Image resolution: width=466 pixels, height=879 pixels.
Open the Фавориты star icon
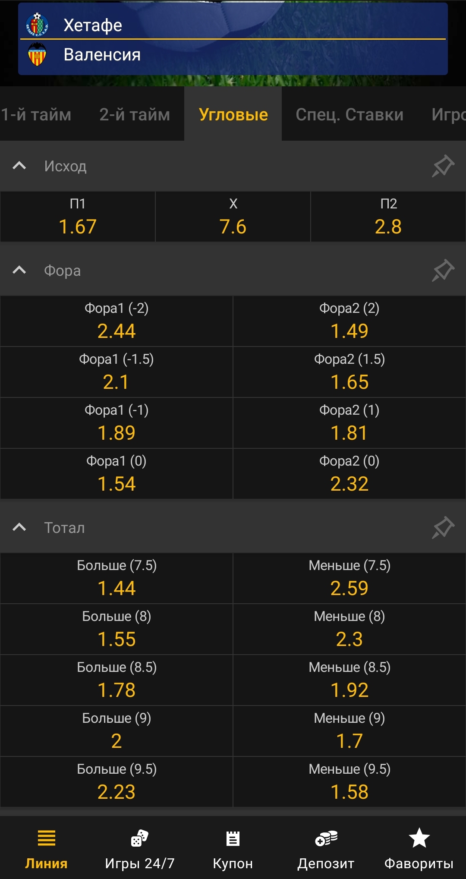[x=419, y=838]
